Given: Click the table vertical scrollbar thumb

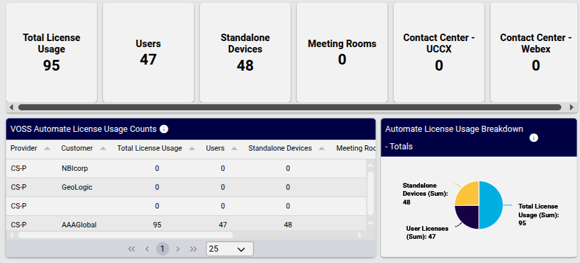Looking at the screenshot, I should [x=370, y=193].
